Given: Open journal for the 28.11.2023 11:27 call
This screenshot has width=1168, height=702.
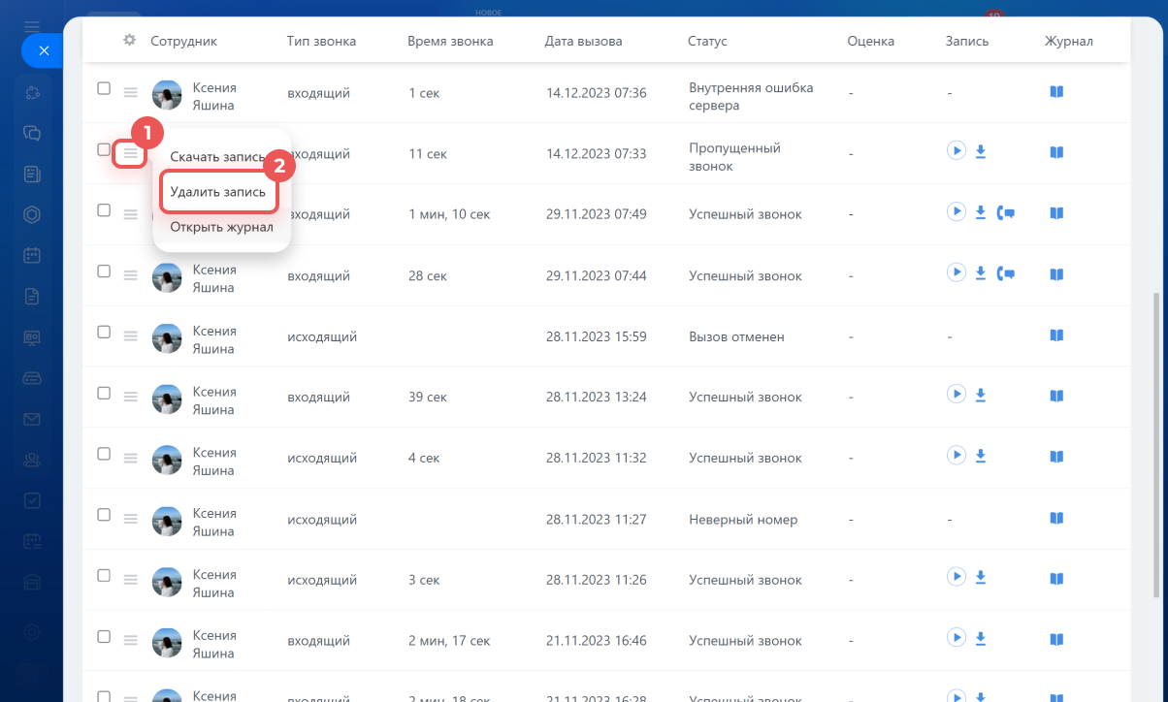Looking at the screenshot, I should tap(1056, 518).
